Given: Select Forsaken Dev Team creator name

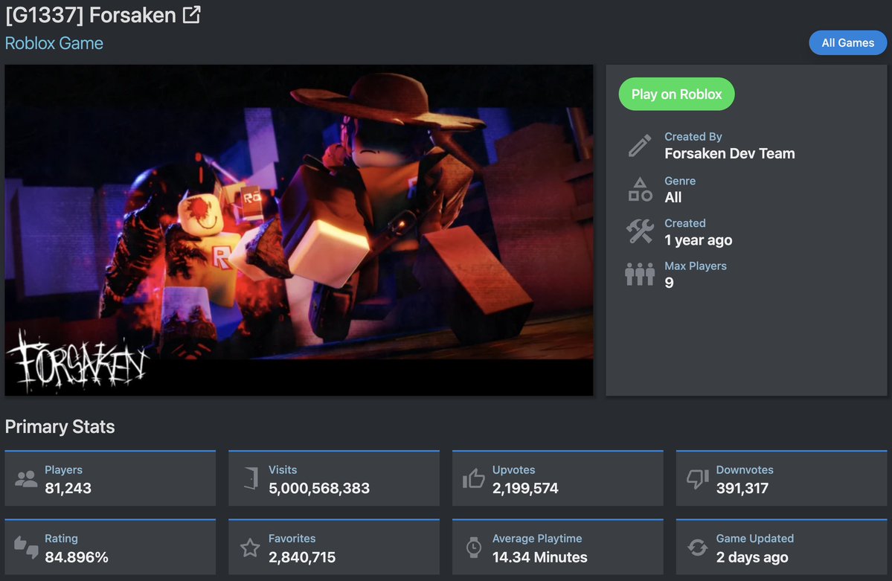Looking at the screenshot, I should [x=730, y=154].
